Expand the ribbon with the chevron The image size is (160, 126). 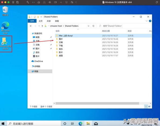point(147,21)
